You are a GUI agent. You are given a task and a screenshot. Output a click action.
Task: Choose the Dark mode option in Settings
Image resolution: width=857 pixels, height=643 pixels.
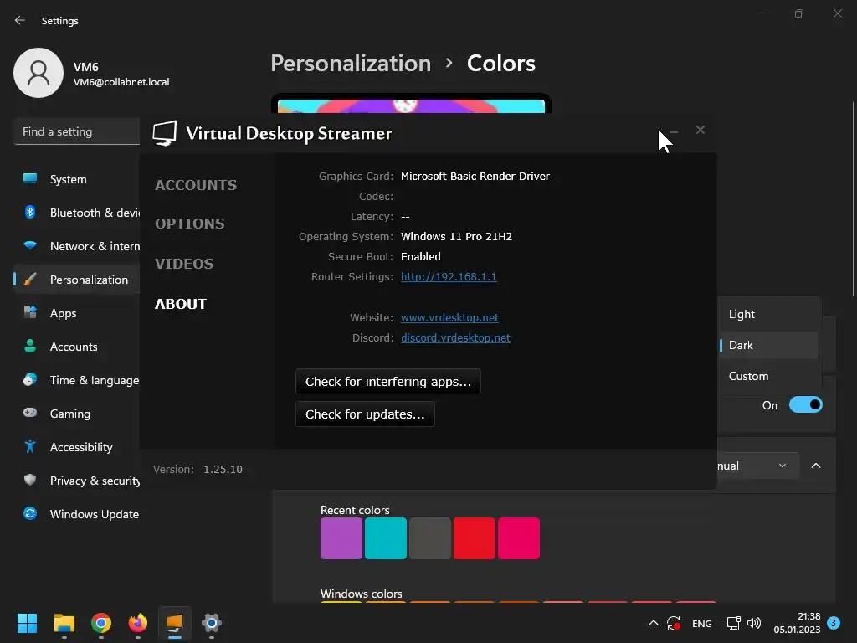coord(768,345)
